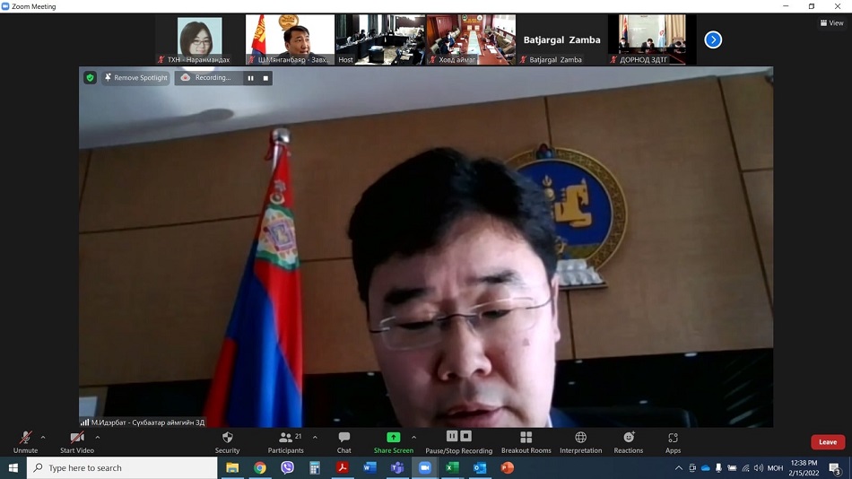Open the Chat panel
The image size is (852, 479).
point(343,441)
